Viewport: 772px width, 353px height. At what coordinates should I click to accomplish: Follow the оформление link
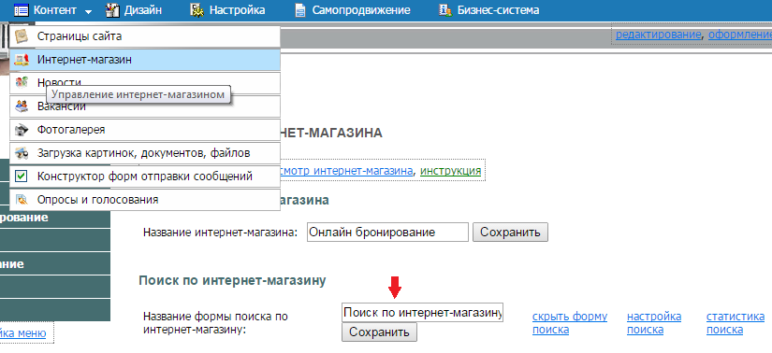point(739,34)
